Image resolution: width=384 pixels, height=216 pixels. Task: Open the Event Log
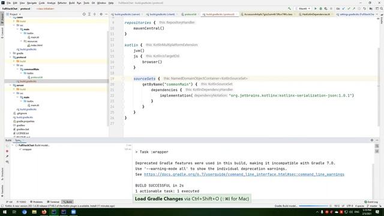[x=371, y=202]
